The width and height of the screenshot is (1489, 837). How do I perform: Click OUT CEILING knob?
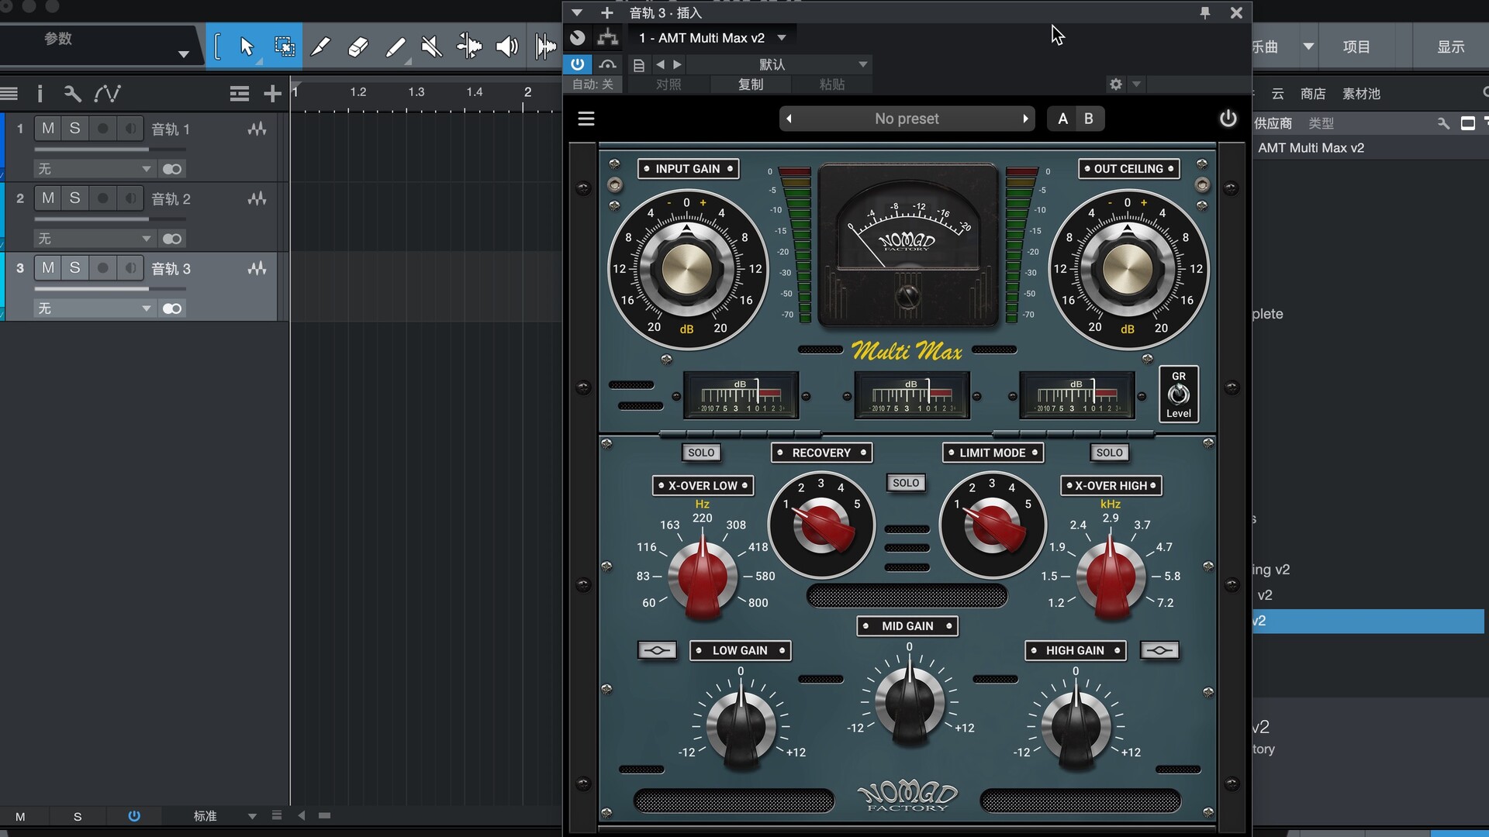(x=1128, y=269)
